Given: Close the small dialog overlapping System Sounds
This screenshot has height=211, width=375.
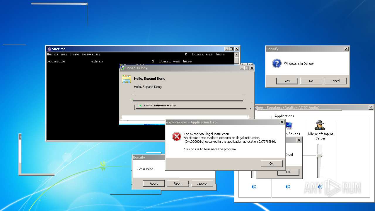Looking at the screenshot, I should click(x=299, y=140).
